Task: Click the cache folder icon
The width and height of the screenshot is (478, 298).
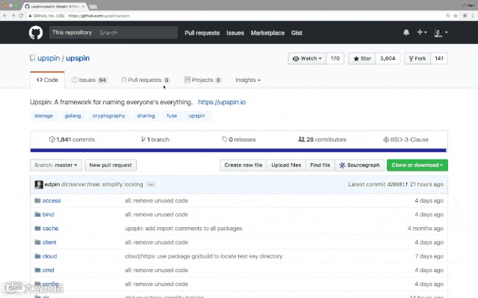Action: pyautogui.click(x=37, y=229)
